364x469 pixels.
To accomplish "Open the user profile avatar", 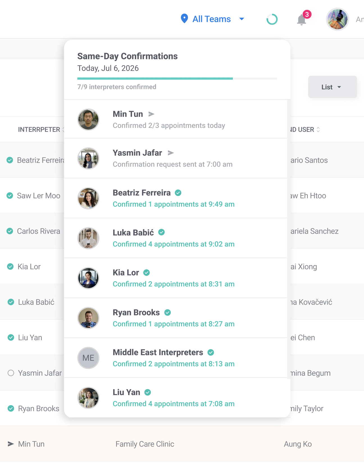I will 337,19.
